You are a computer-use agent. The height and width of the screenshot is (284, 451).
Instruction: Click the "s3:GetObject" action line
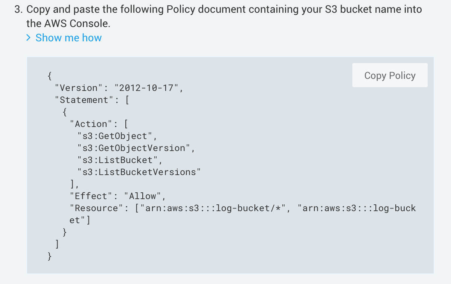click(117, 136)
